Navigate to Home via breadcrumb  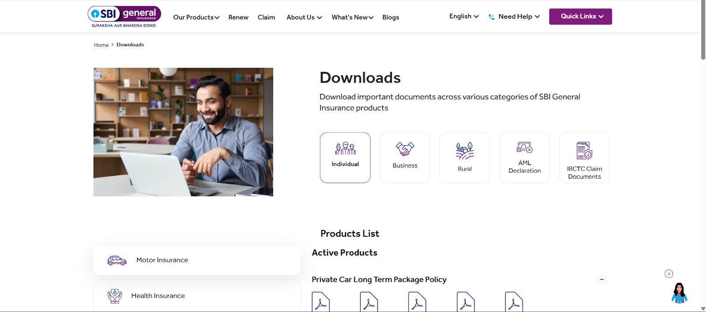(101, 45)
